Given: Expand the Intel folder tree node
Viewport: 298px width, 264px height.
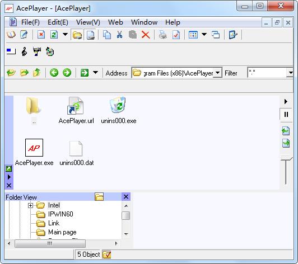Looking at the screenshot, I should [x=30, y=205].
